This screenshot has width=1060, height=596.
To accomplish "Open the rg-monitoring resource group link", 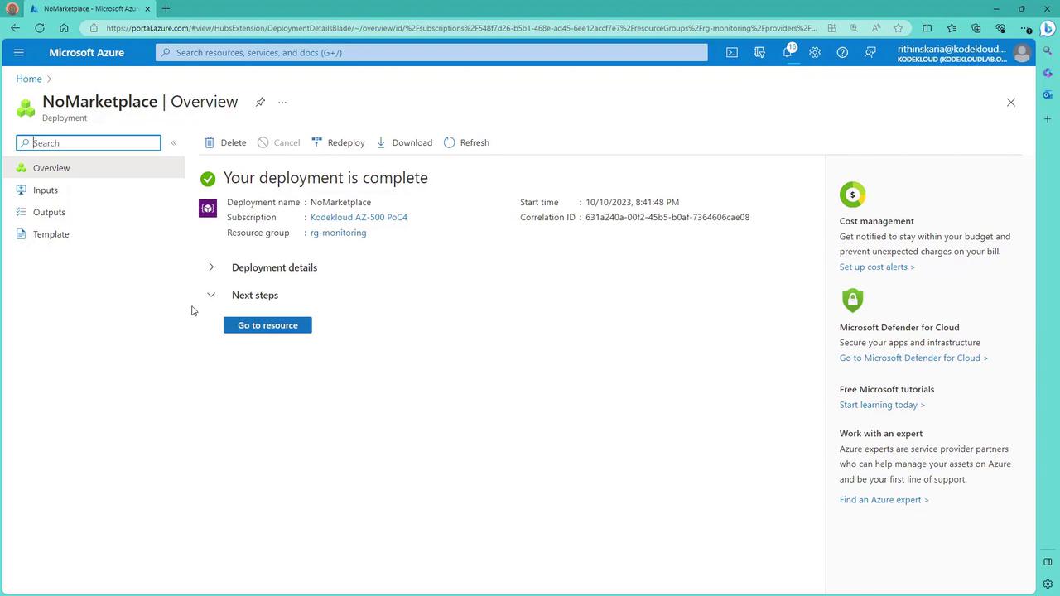I will click(x=338, y=233).
